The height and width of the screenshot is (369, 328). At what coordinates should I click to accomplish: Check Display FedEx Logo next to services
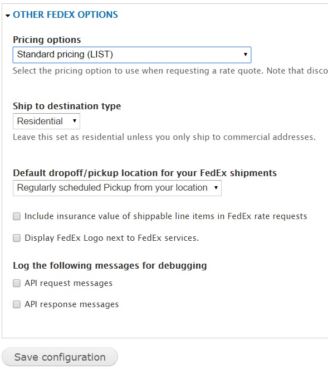click(17, 238)
